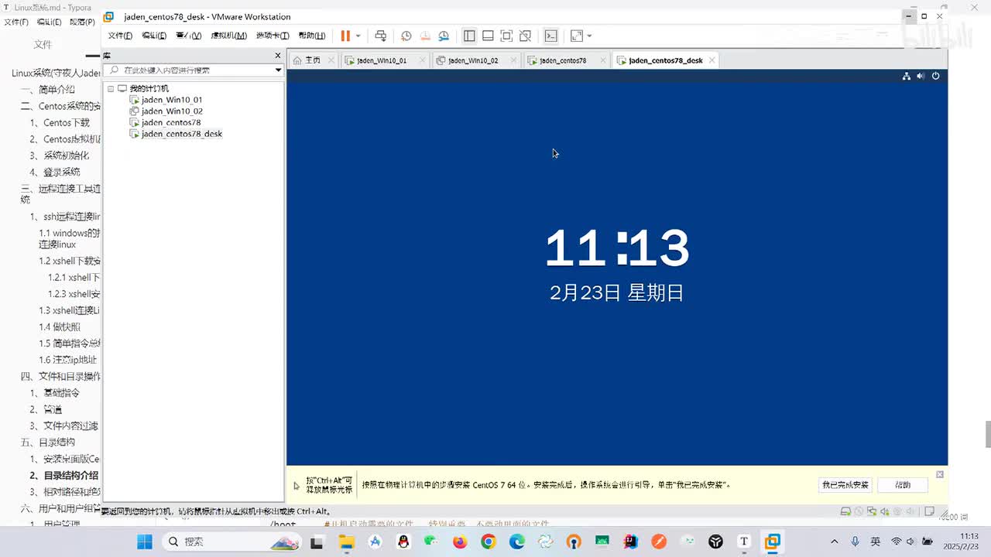The height and width of the screenshot is (557, 991).
Task: Take a snapshot of the VM
Action: tap(406, 36)
